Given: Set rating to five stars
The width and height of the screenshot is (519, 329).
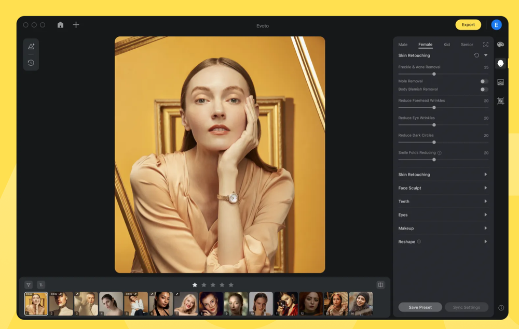Looking at the screenshot, I should coord(231,285).
